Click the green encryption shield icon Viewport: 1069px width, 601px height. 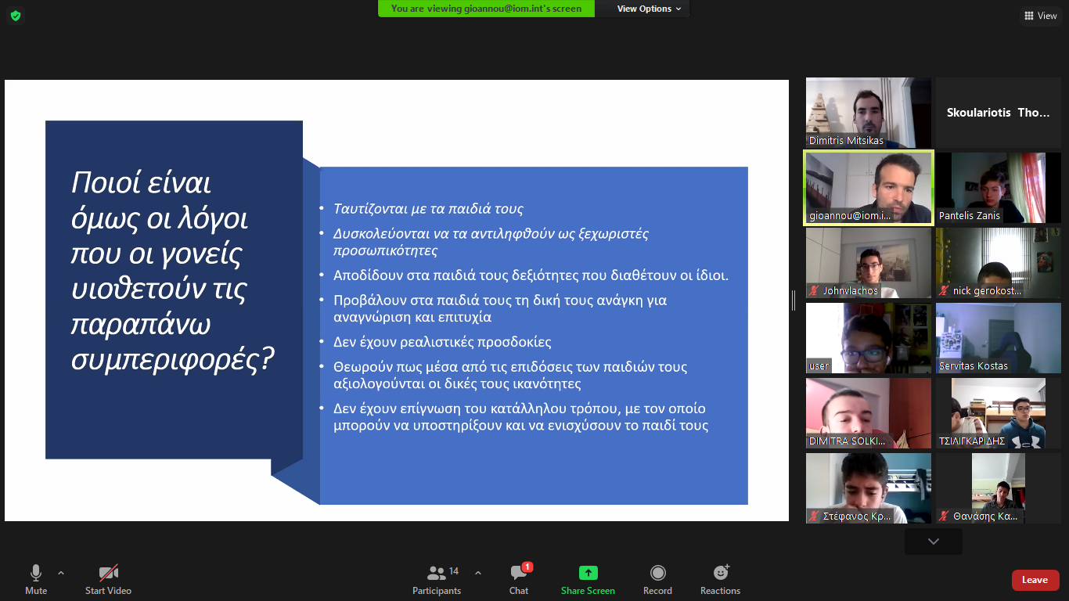click(15, 16)
